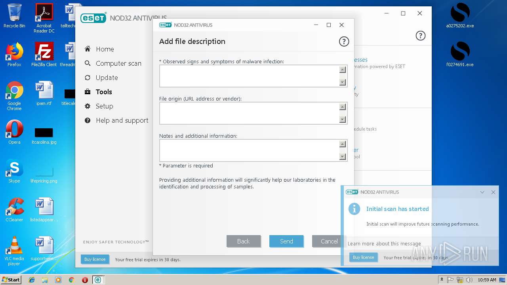Select f0274691.exe desktop file
The image size is (507, 285).
point(460,55)
